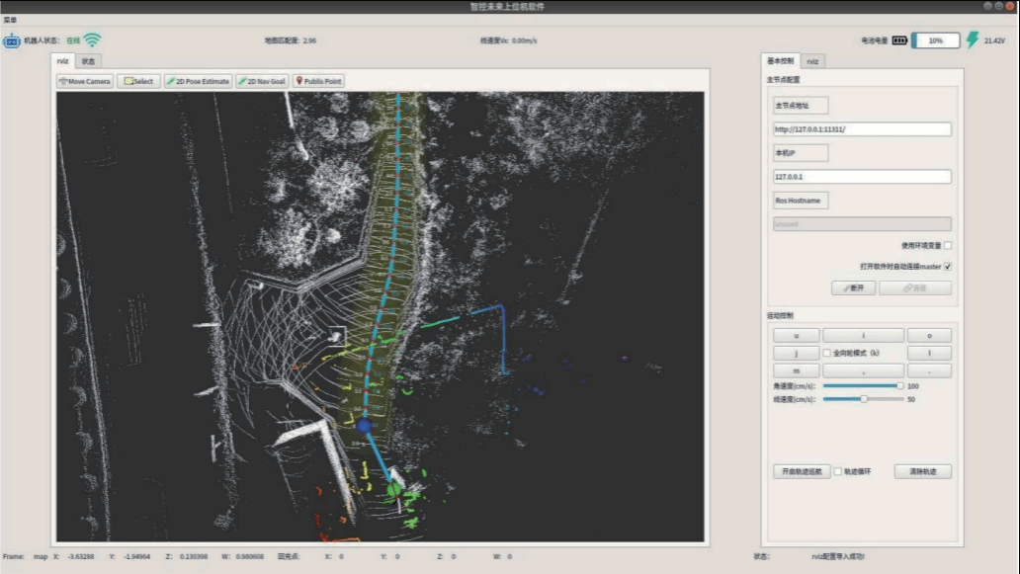Click the 开启轨迹巡航 button
The width and height of the screenshot is (1020, 574).
802,471
